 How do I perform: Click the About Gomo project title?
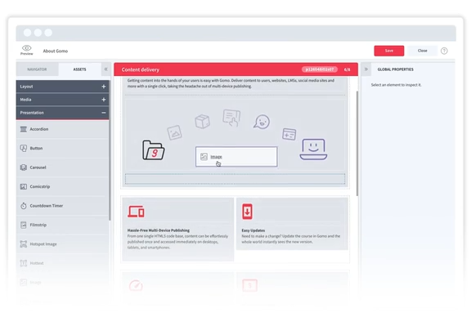[56, 51]
